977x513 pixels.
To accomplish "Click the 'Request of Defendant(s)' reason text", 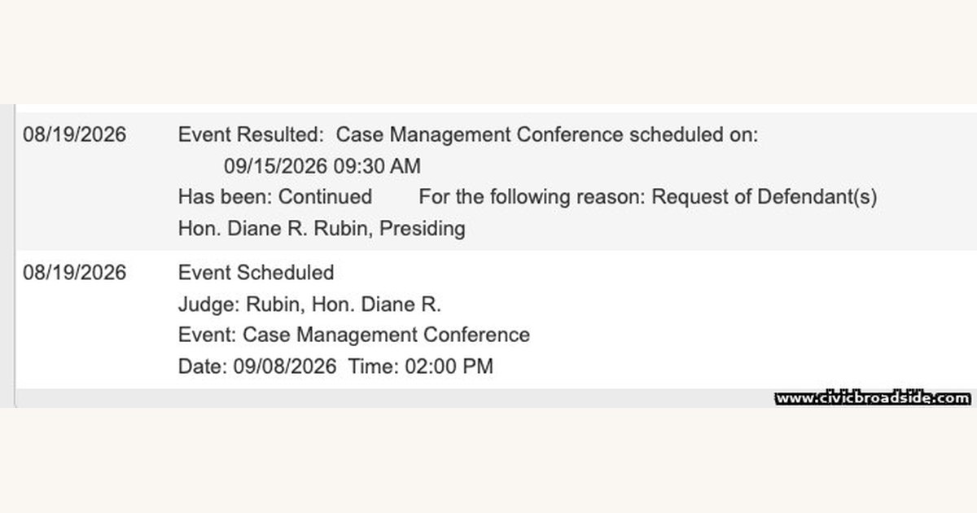I will coord(765,197).
